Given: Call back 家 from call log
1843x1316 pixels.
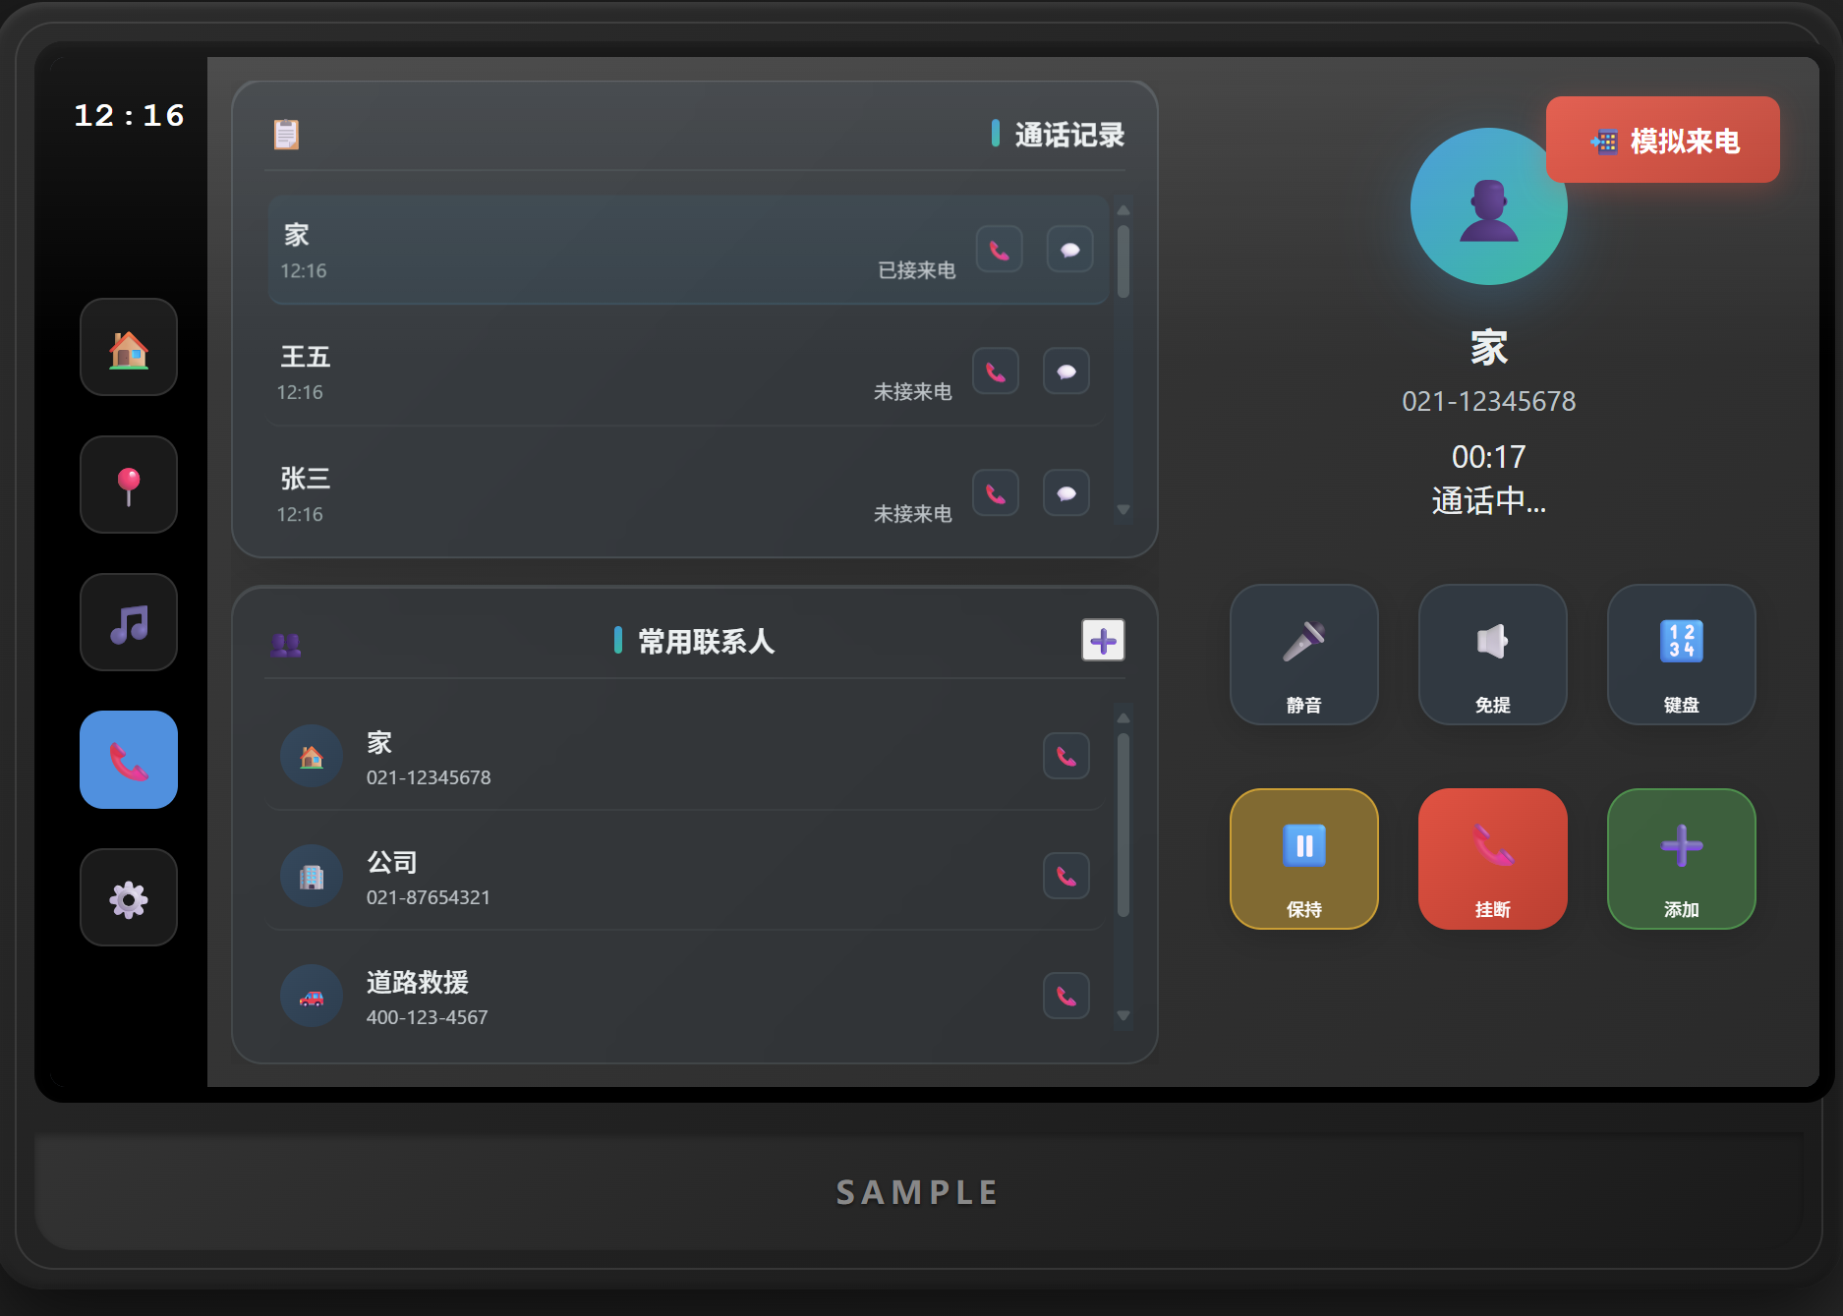Looking at the screenshot, I should [x=1000, y=250].
